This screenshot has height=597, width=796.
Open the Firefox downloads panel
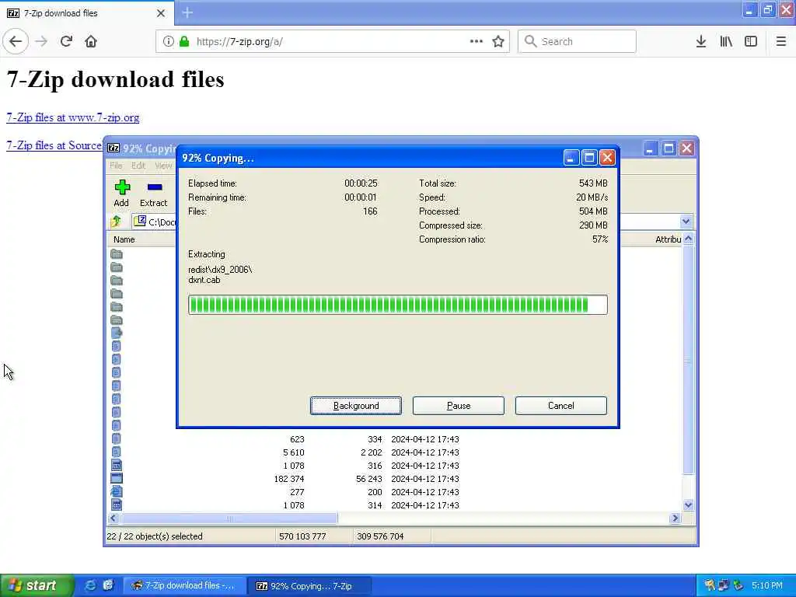pyautogui.click(x=701, y=41)
